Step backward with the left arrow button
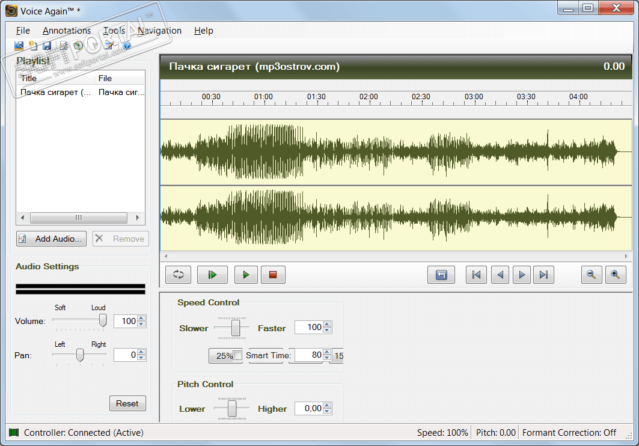This screenshot has height=446, width=639. (500, 275)
